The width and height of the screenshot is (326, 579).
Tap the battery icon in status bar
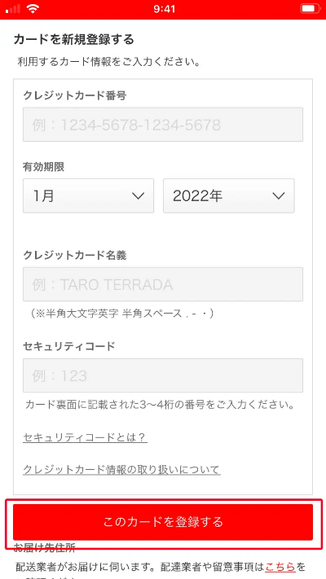[310, 9]
